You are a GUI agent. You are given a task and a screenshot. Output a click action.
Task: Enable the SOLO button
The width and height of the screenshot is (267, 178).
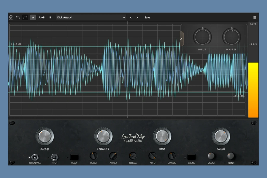(x=74, y=157)
